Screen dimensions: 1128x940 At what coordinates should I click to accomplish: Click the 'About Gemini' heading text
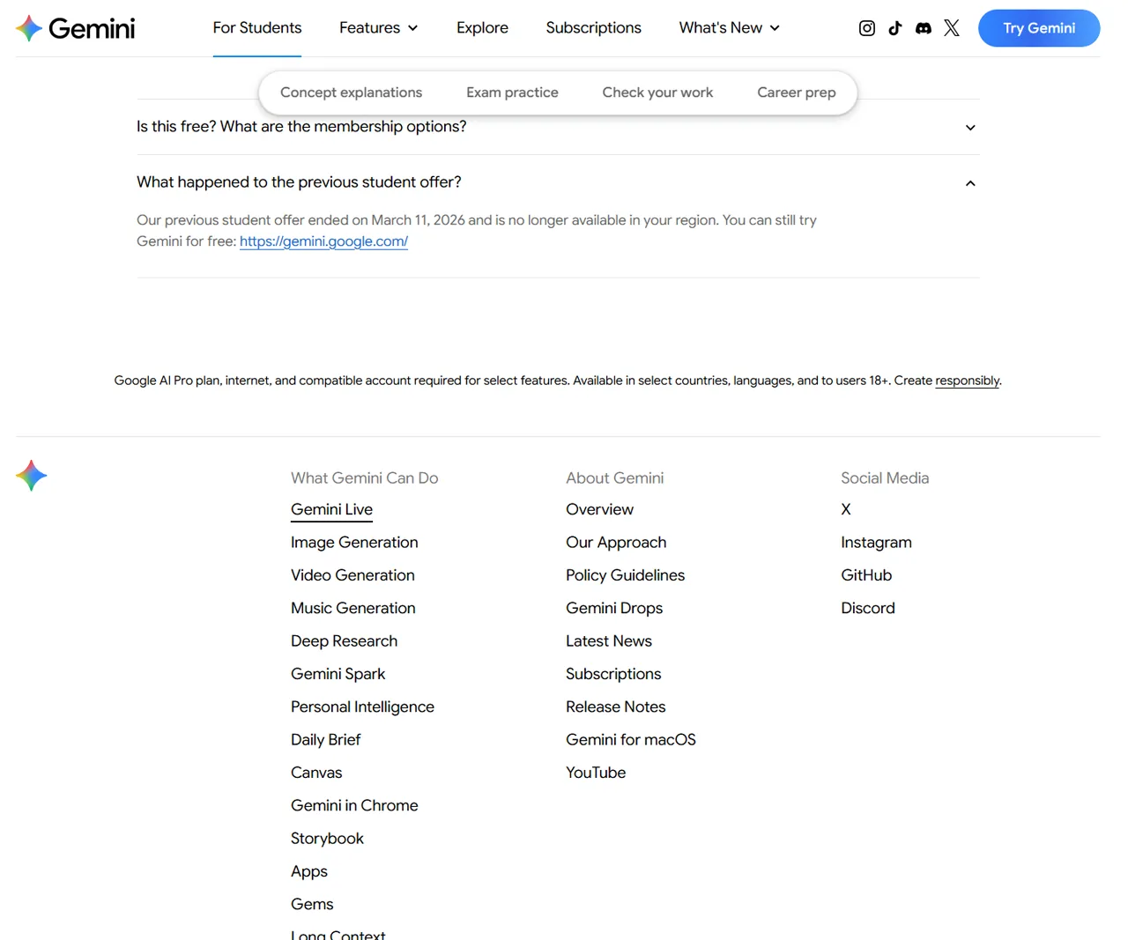(x=614, y=477)
